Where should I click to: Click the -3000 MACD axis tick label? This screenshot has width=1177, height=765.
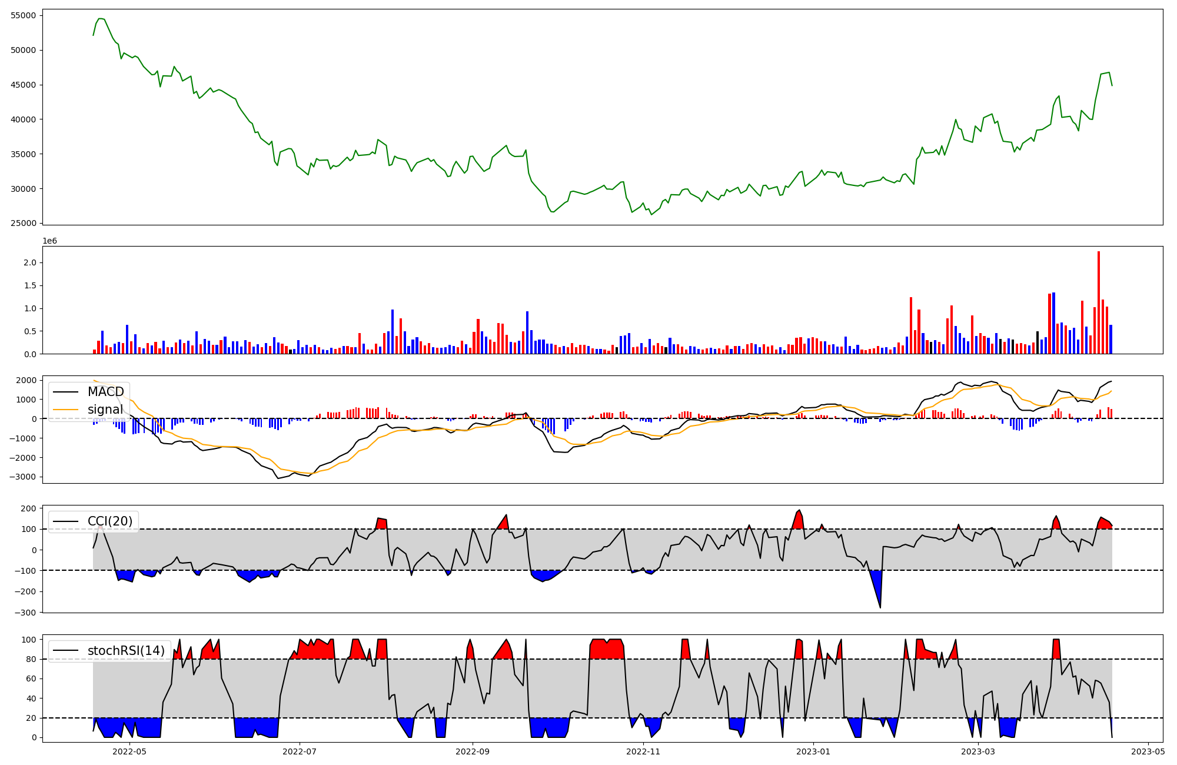coord(22,477)
